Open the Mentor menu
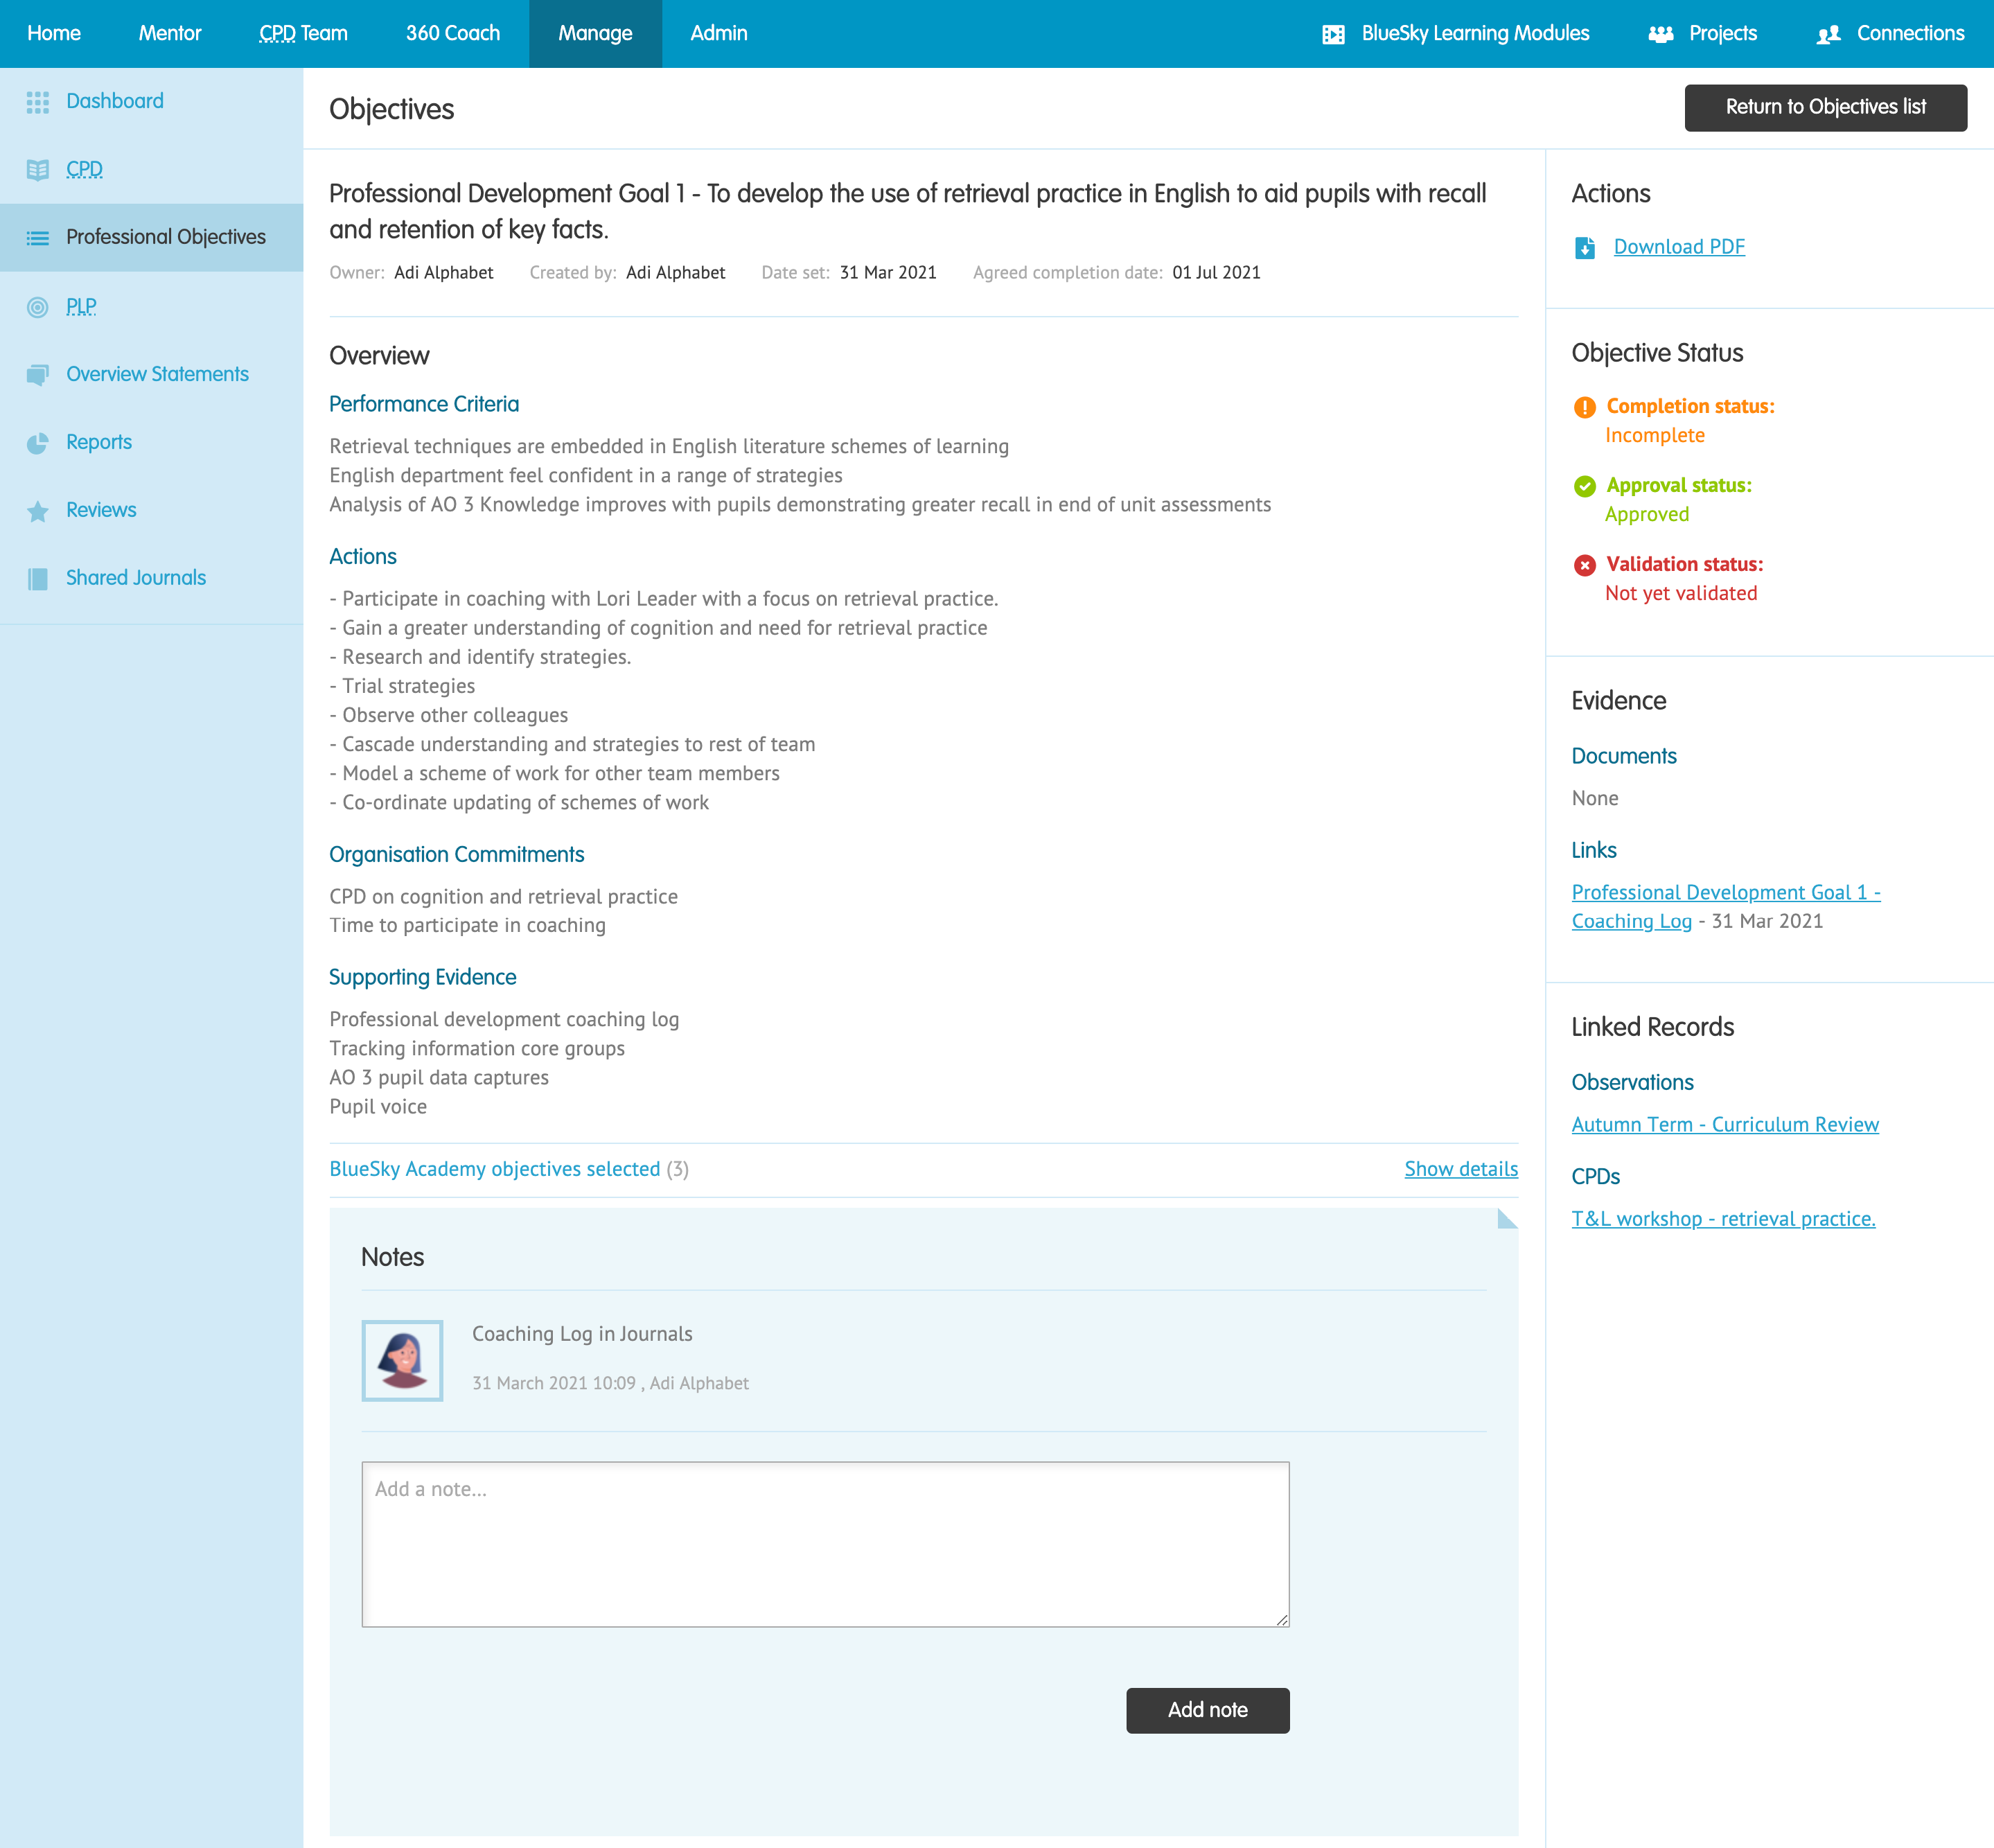The height and width of the screenshot is (1848, 1994). tap(170, 33)
